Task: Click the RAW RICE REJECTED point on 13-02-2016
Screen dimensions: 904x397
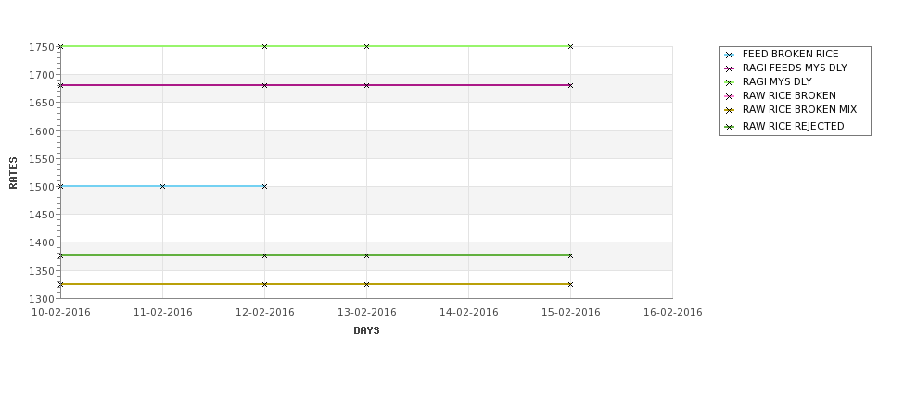Action: (366, 255)
